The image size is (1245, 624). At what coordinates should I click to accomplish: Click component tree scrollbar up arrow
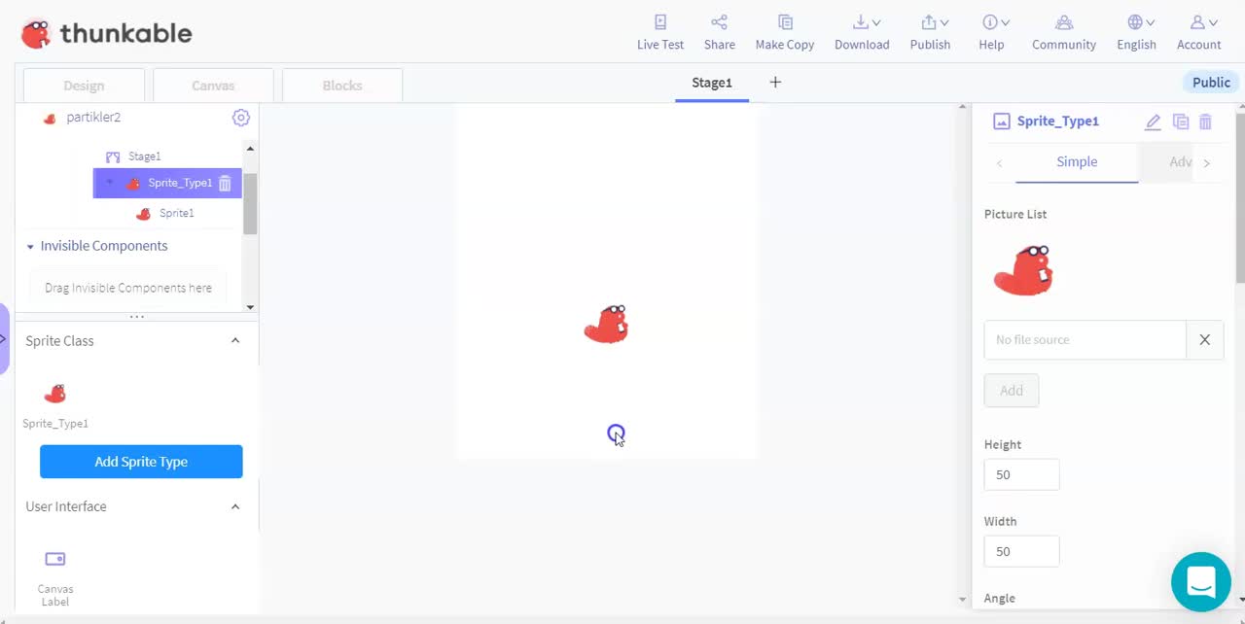click(250, 149)
